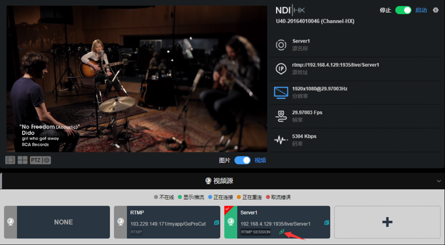Click the 显示/推流 legend green dot
The height and width of the screenshot is (245, 445).
click(x=180, y=197)
